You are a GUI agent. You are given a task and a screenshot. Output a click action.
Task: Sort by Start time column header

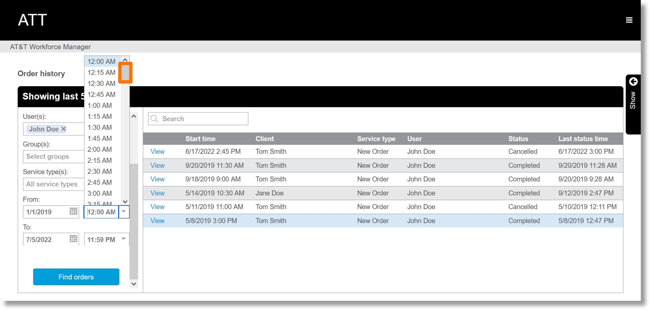point(200,139)
